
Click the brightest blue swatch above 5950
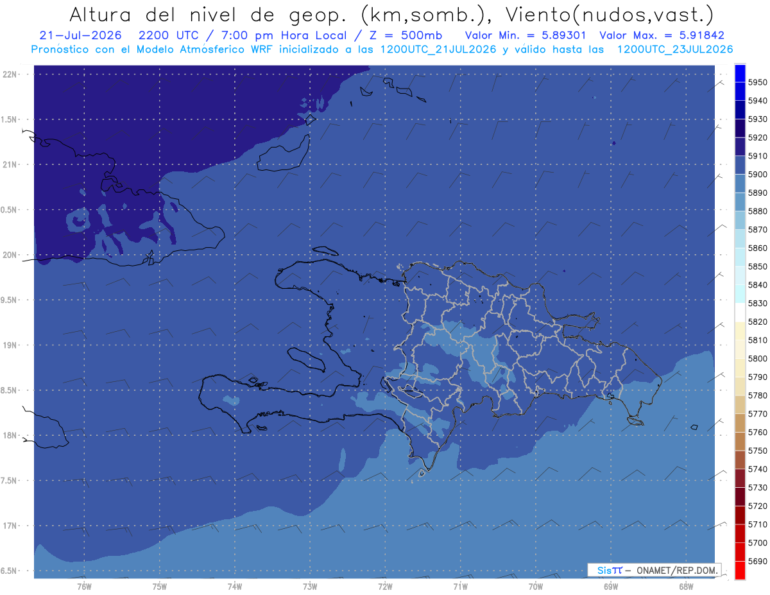pos(739,73)
